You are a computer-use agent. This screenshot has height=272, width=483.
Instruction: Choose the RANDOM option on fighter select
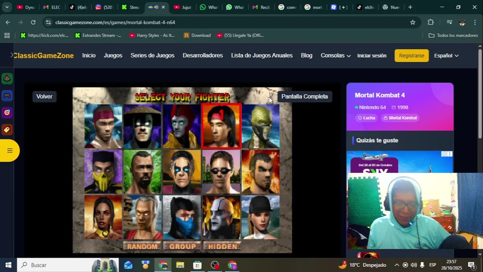(142, 246)
